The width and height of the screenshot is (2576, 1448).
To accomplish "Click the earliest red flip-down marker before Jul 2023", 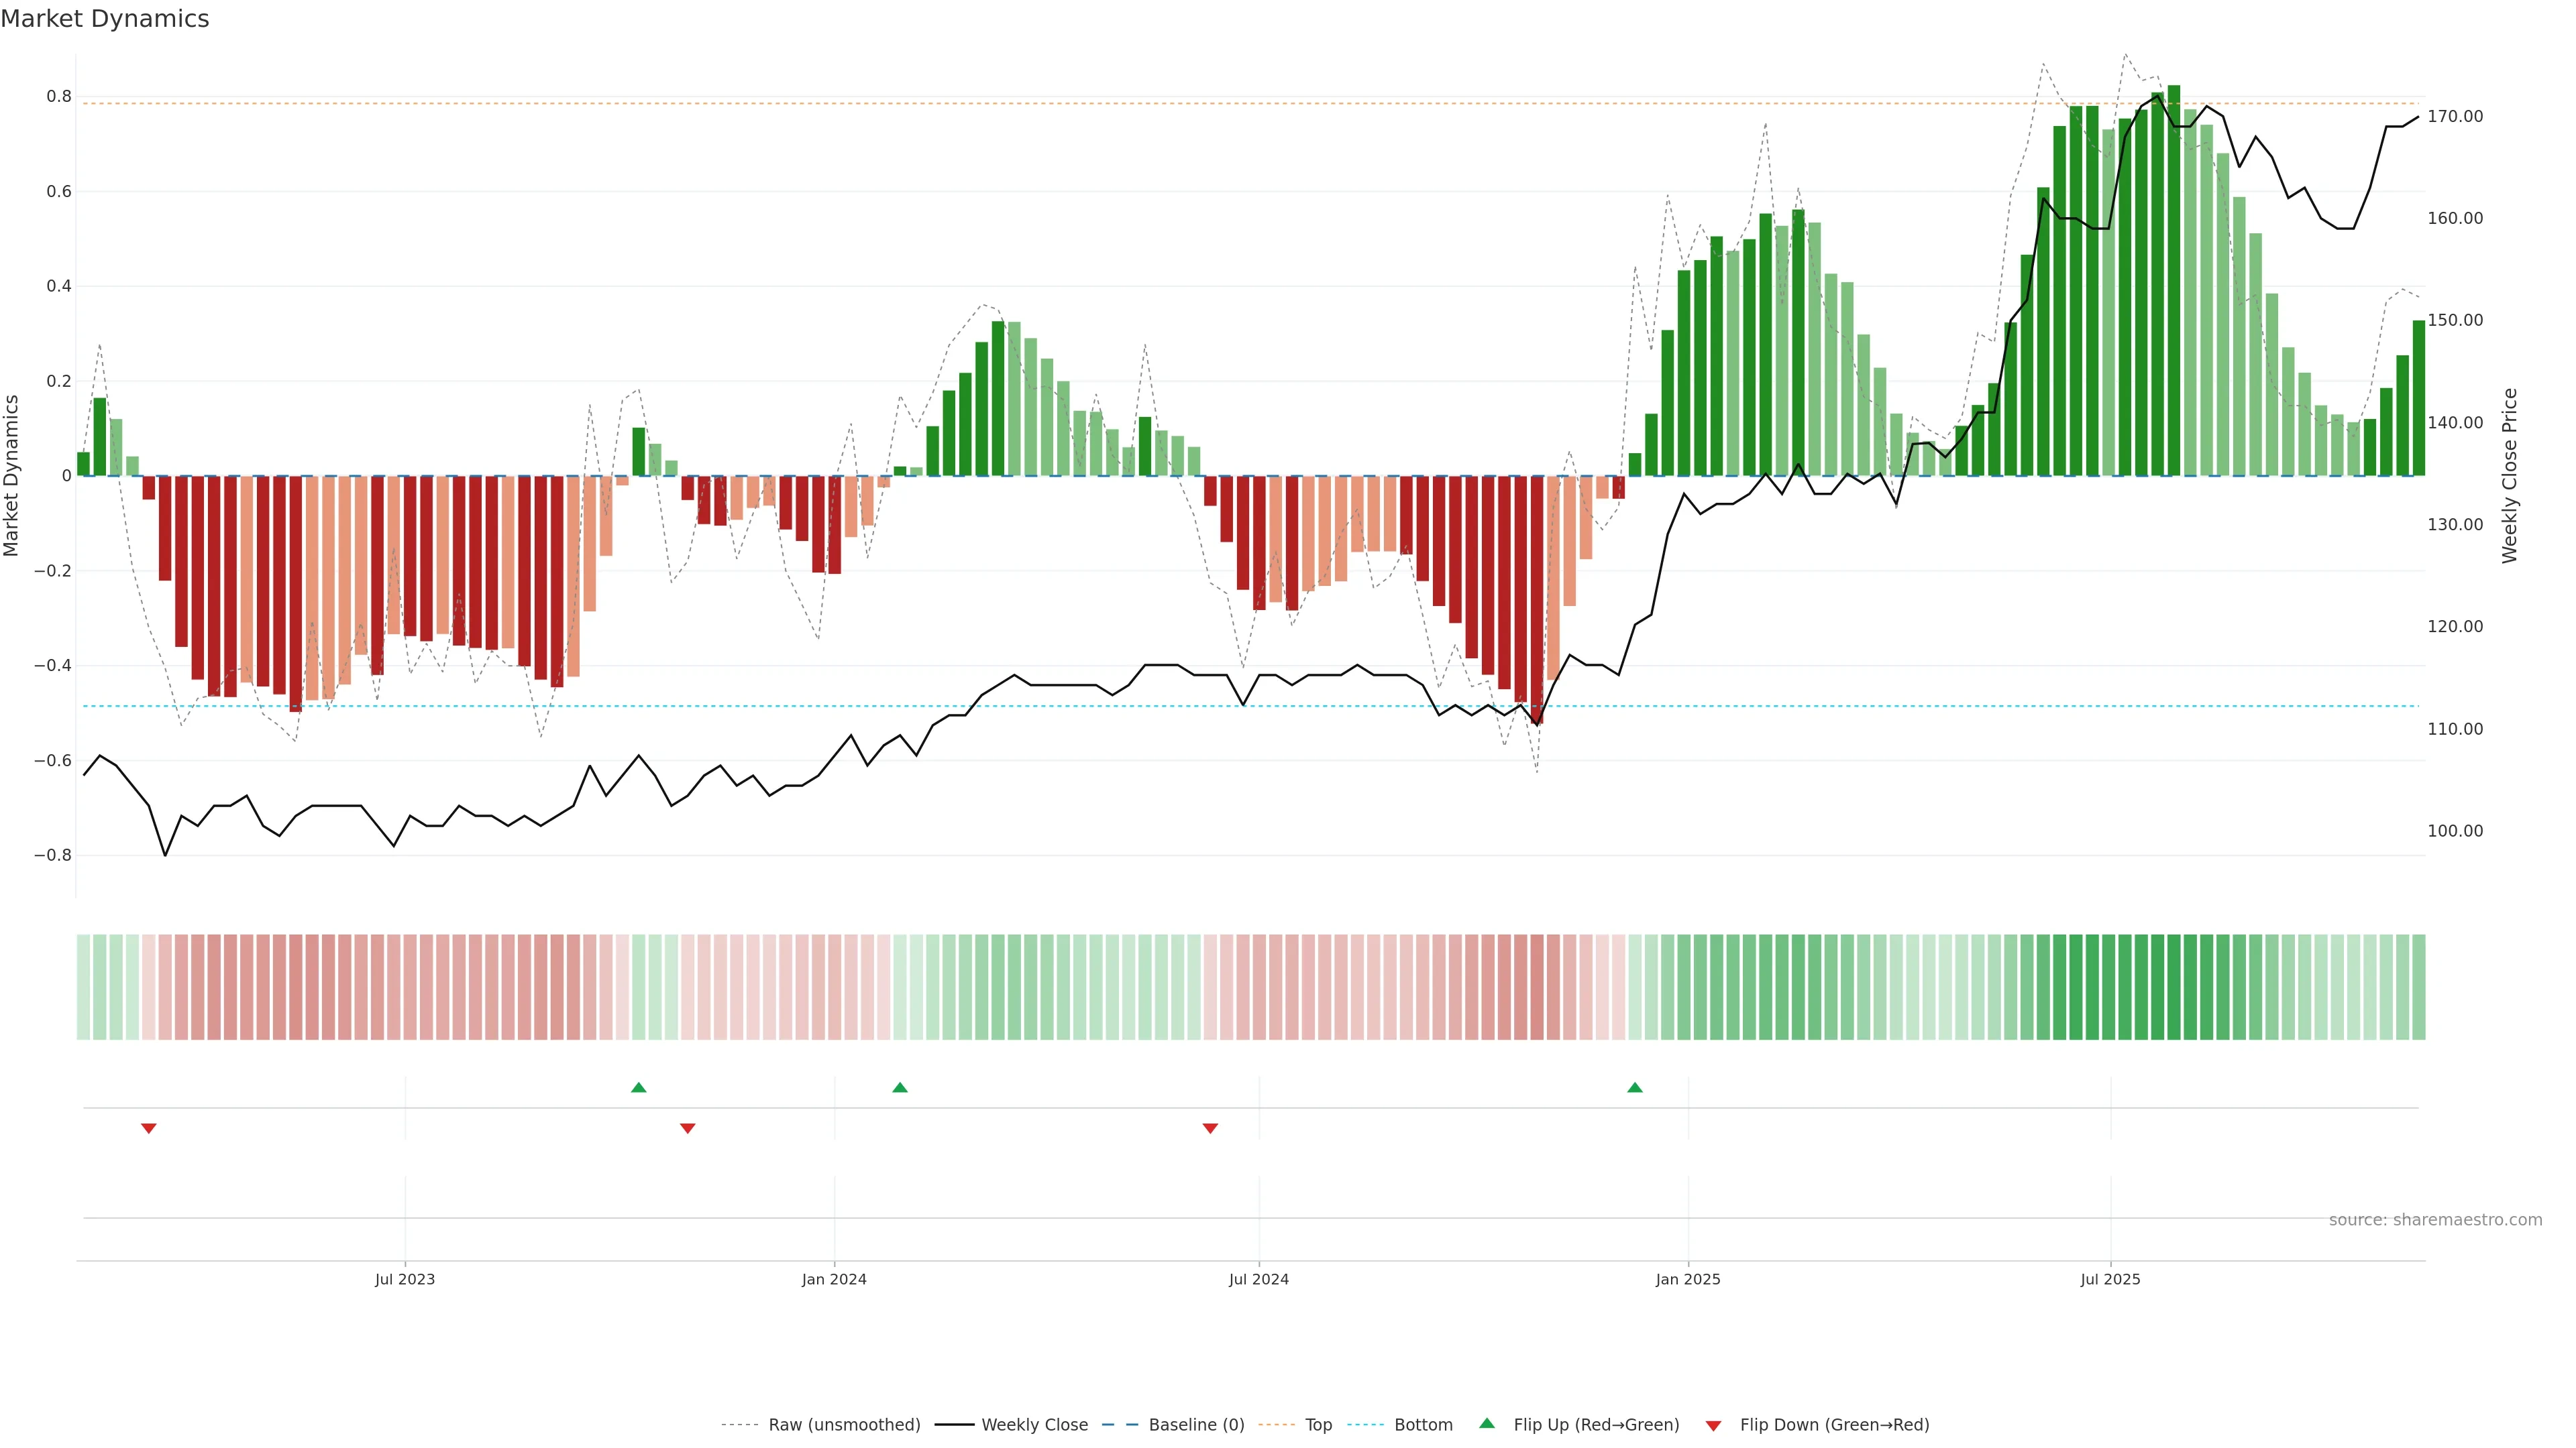I will [149, 1128].
